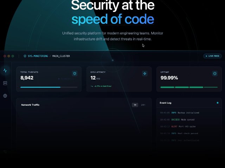Click the Total Threats progress bar
The width and height of the screenshot is (225, 168).
49,87
